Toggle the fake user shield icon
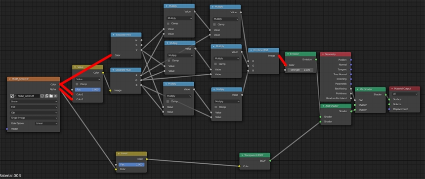Image resolution: width=425 pixels, height=179 pixels. point(42,96)
